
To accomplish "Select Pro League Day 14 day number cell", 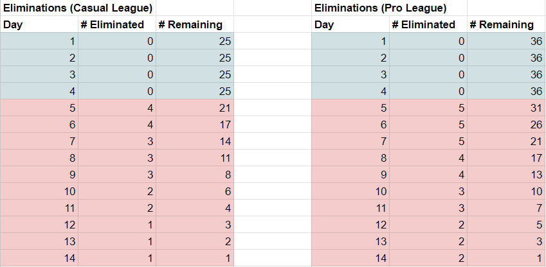I will click(350, 258).
